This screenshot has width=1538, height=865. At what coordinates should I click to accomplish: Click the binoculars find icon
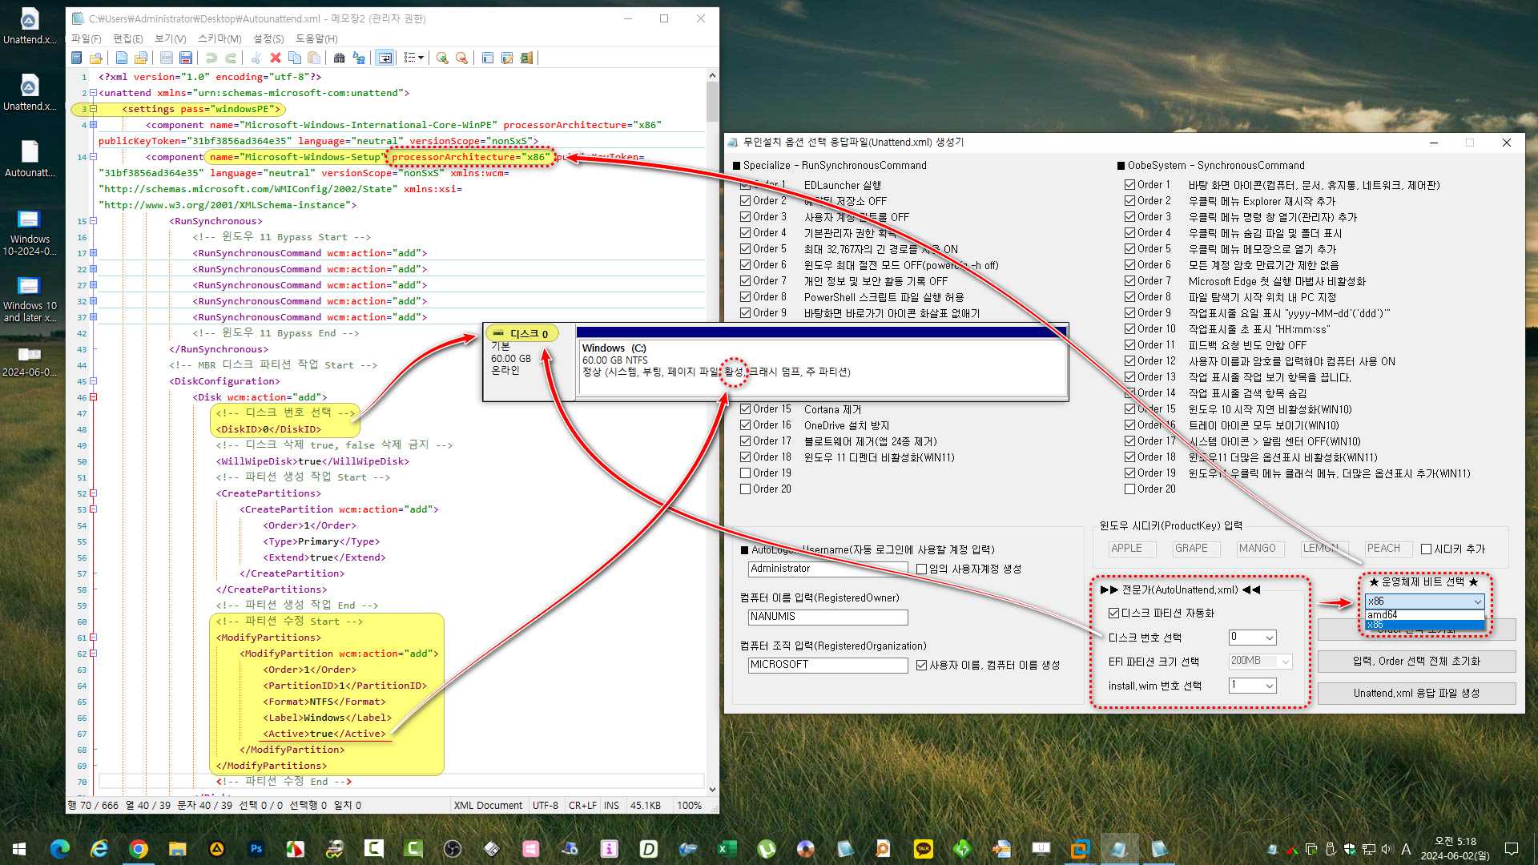pos(340,58)
